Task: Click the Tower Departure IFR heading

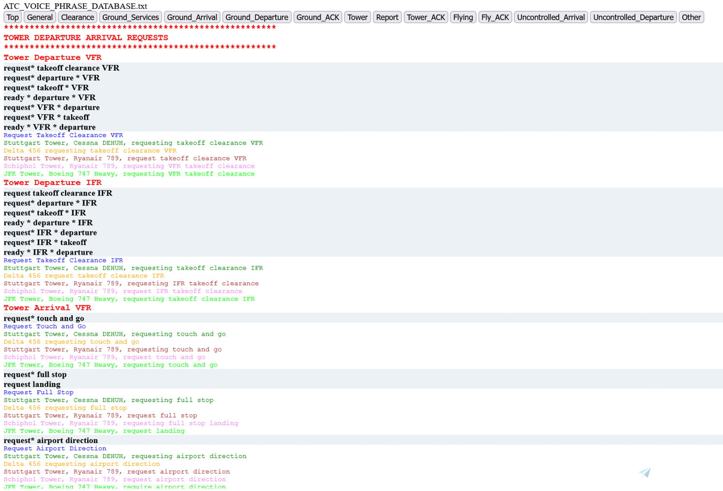Action: coord(53,183)
